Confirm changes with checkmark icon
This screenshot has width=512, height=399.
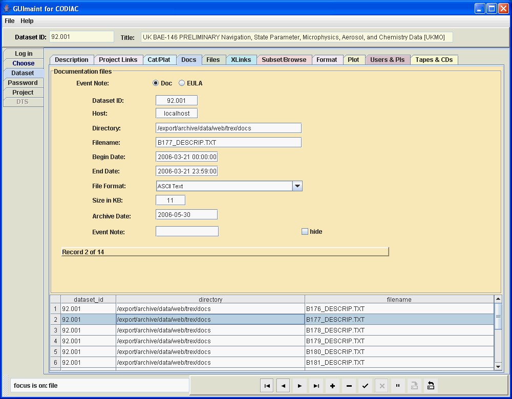click(365, 386)
